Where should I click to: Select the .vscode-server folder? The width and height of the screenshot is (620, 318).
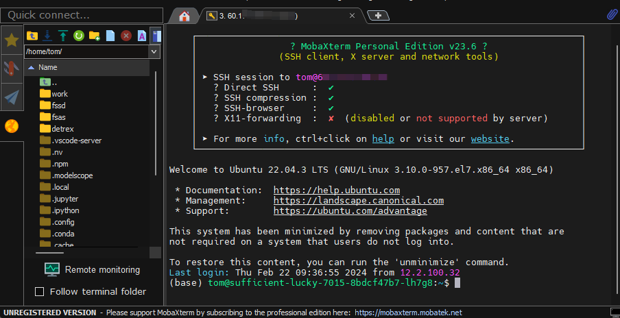tap(71, 140)
